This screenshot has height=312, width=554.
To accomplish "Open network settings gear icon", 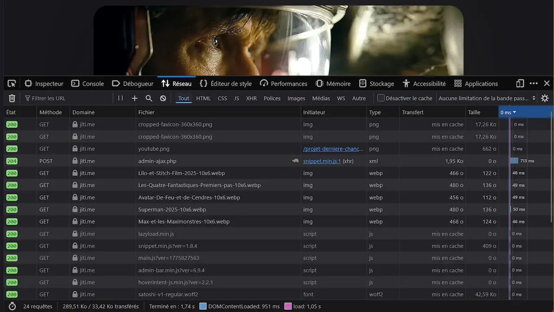I will click(545, 98).
